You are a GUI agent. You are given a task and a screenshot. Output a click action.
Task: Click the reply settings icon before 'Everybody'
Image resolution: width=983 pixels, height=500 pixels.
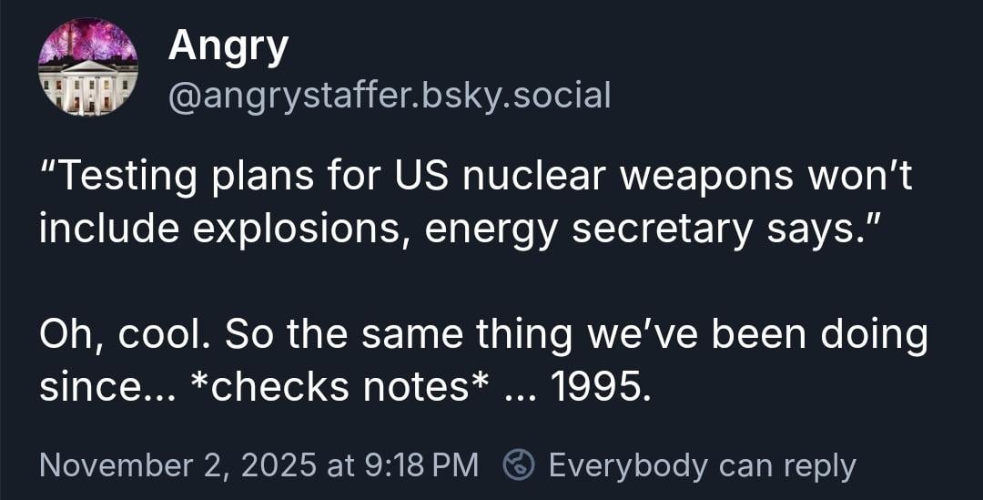click(520, 464)
